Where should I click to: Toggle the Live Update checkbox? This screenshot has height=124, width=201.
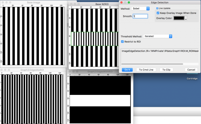(157, 8)
